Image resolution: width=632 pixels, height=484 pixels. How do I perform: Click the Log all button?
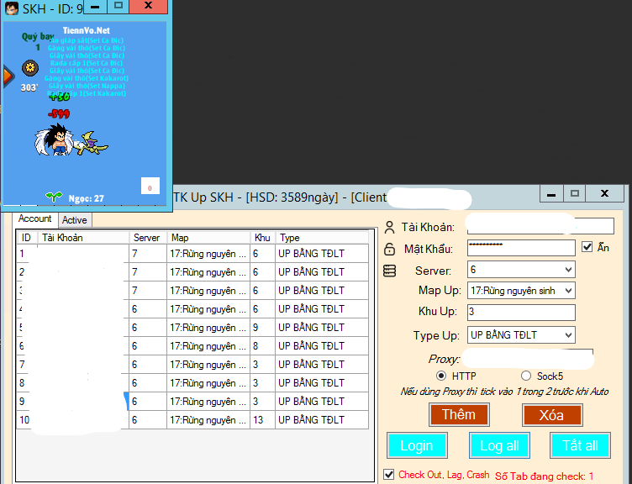click(498, 445)
